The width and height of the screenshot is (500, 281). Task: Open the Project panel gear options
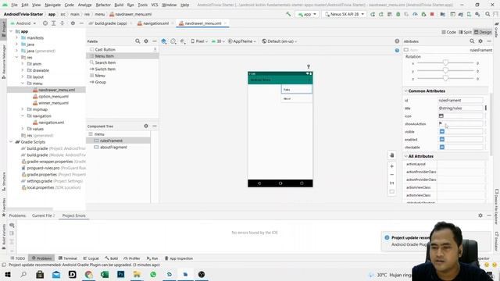[73, 23]
